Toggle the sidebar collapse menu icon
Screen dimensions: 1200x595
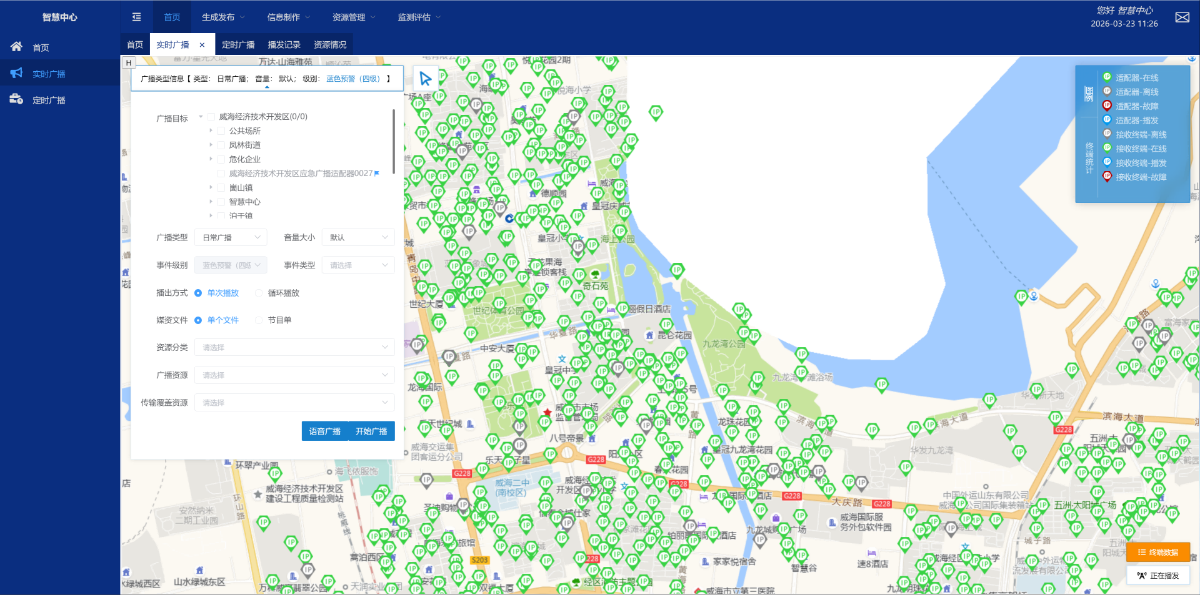[x=136, y=17]
